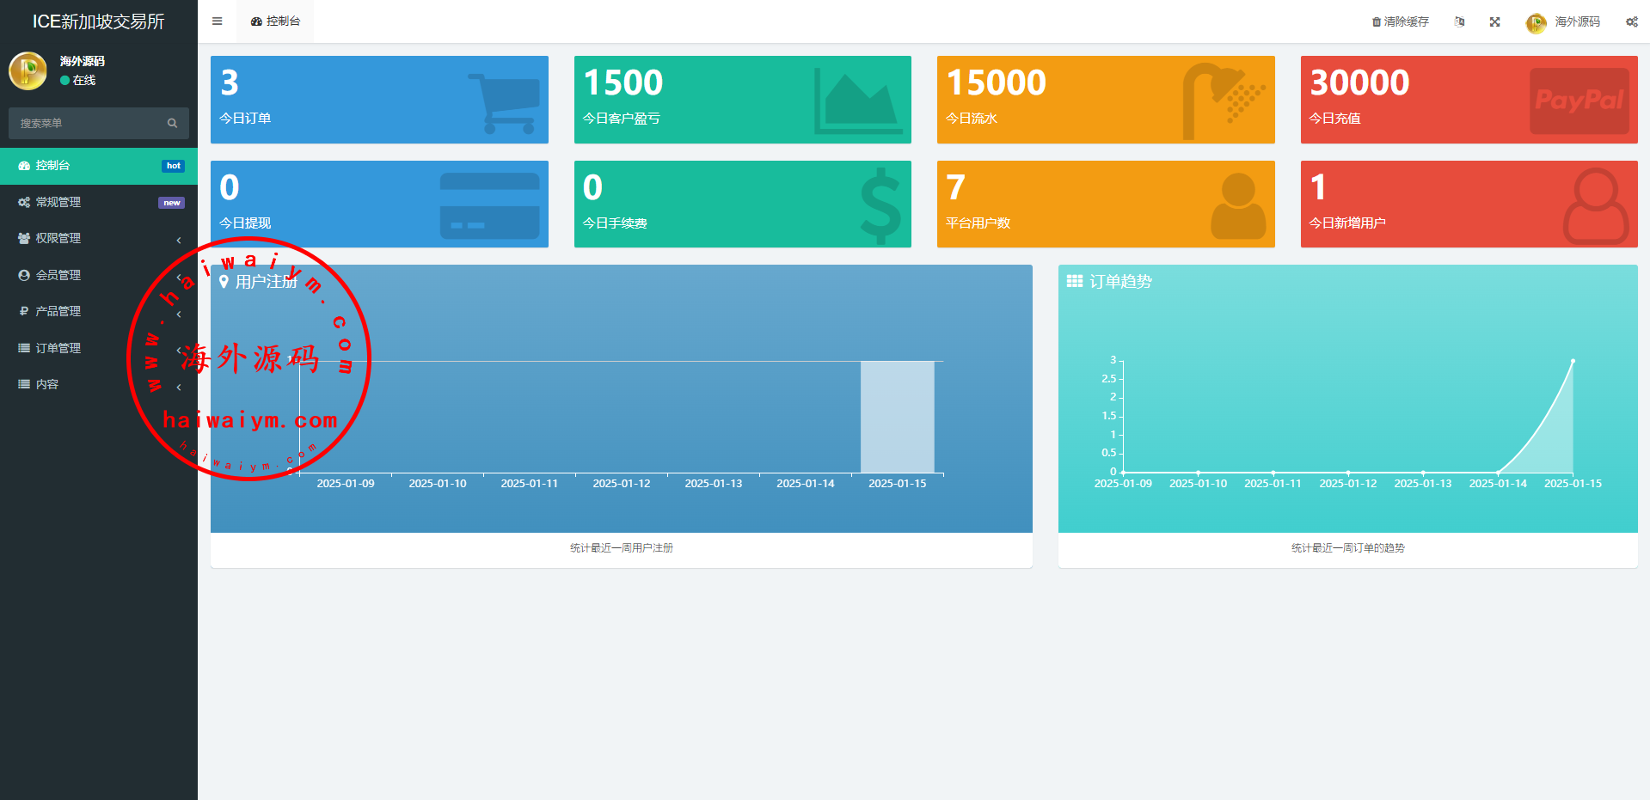Switch to the 控制台 tab in top bar
This screenshot has width=1650, height=800.
tap(276, 21)
